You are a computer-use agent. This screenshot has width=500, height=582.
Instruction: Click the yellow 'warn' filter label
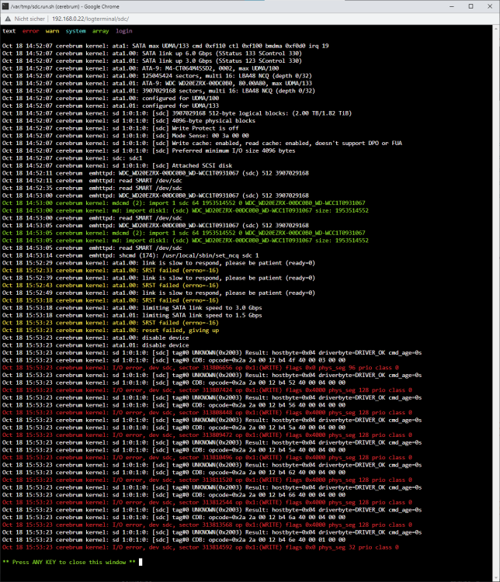coord(52,31)
